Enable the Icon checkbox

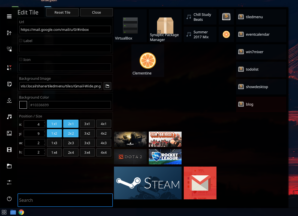pos(21,60)
